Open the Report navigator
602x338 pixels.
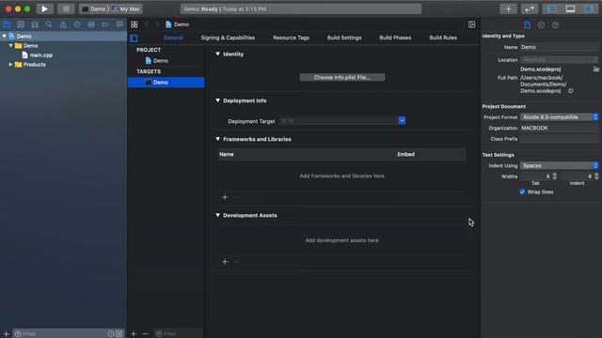point(119,24)
